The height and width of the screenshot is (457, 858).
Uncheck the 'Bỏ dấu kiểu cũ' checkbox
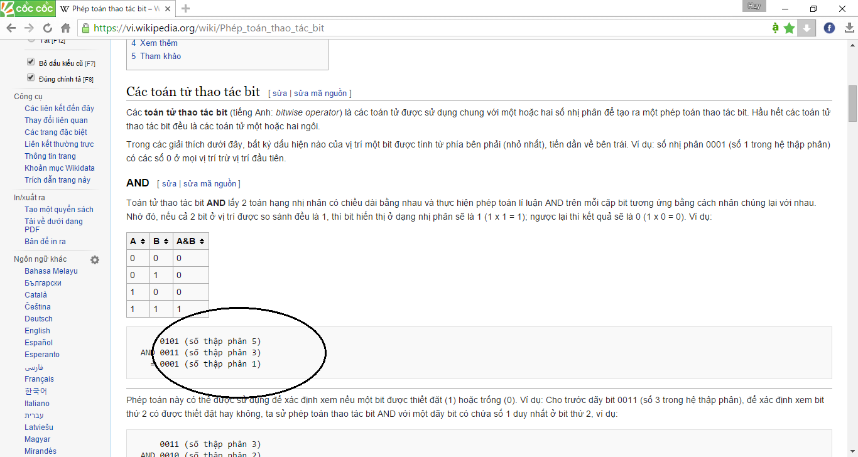[31, 62]
